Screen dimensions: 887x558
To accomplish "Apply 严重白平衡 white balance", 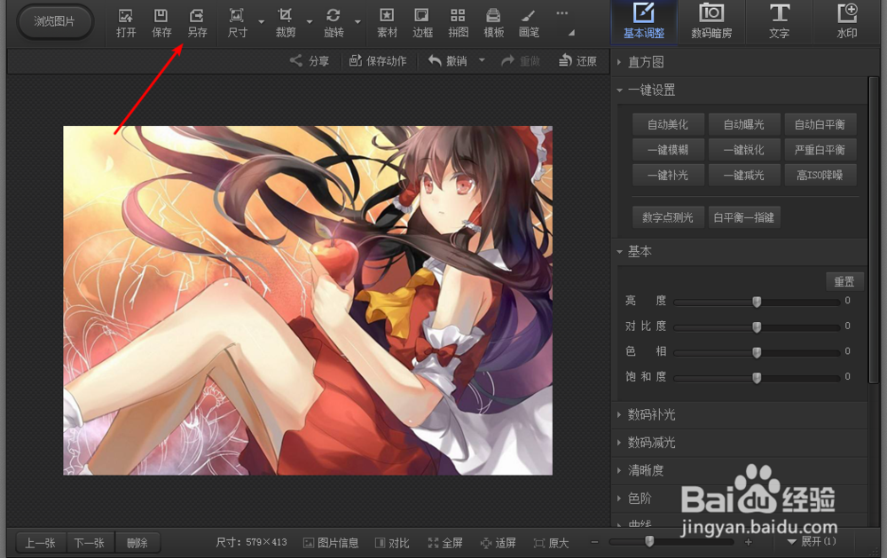I will [x=820, y=150].
